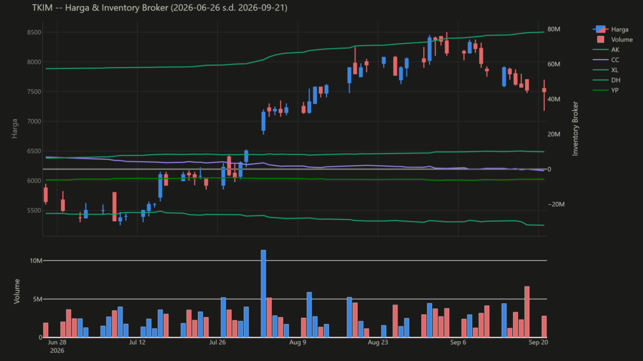Click the tallest blue volume bar above 10M
Image resolution: width=643 pixels, height=361 pixels.
click(263, 294)
